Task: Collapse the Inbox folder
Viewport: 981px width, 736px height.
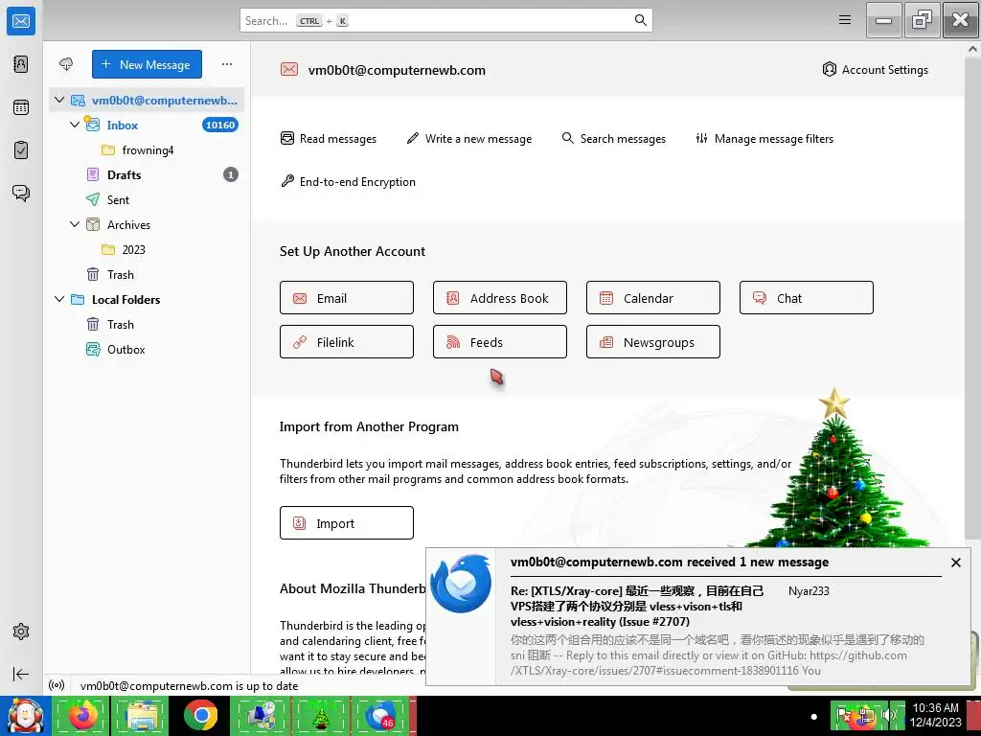Action: click(x=75, y=125)
